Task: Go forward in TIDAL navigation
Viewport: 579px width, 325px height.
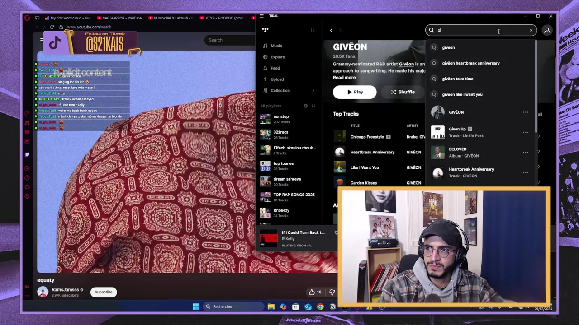Action: [x=340, y=30]
